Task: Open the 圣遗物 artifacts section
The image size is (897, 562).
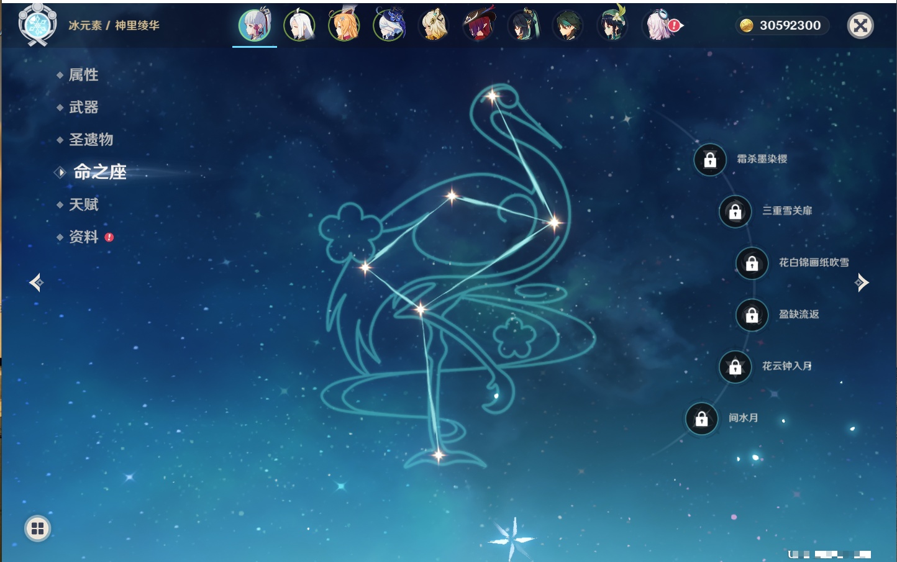Action: (91, 140)
